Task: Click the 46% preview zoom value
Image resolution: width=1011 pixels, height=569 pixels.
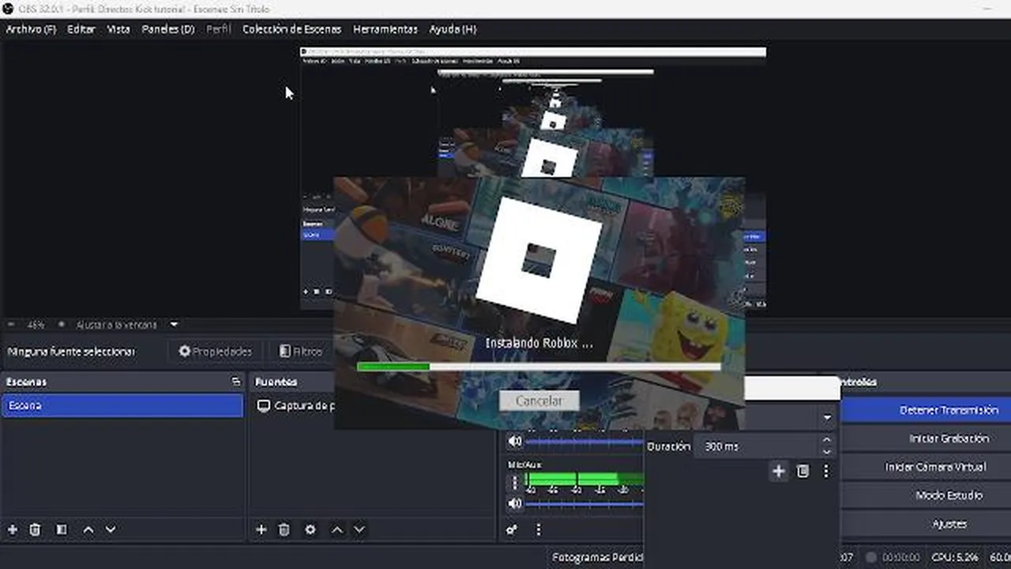Action: [36, 325]
